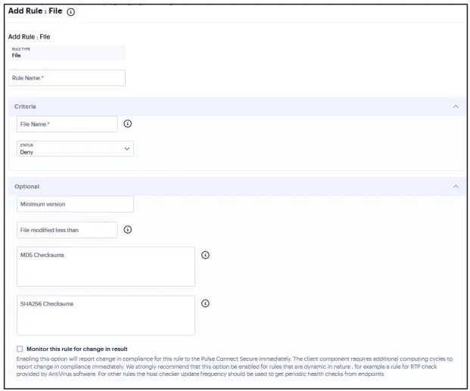The width and height of the screenshot is (470, 391).
Task: Click the Rule Name input field
Action: [x=67, y=78]
